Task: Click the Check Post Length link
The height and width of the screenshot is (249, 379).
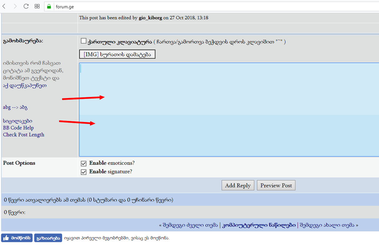Action: (24, 135)
